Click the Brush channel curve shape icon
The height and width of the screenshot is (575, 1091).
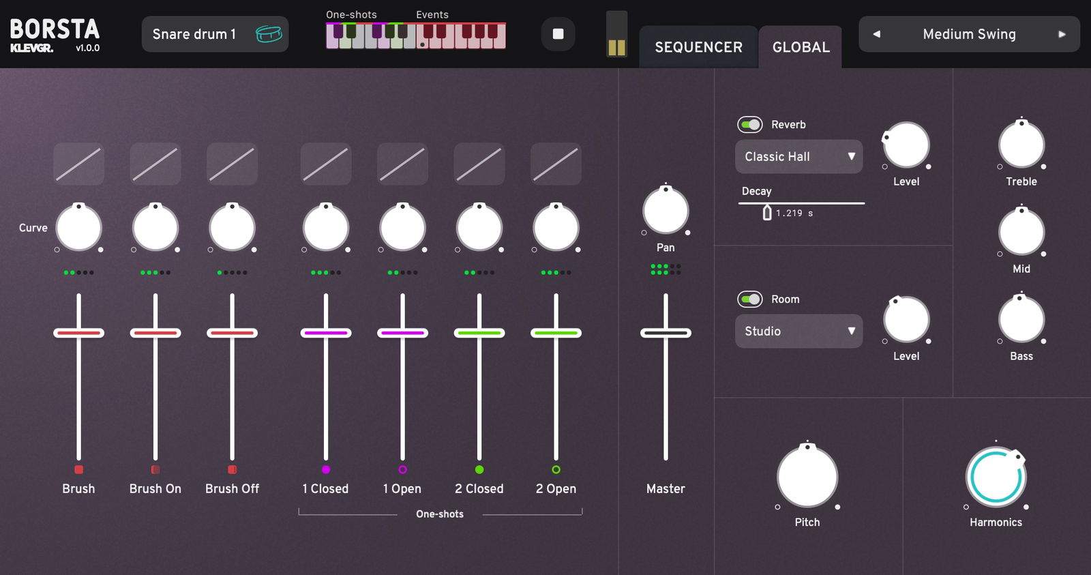tap(78, 164)
